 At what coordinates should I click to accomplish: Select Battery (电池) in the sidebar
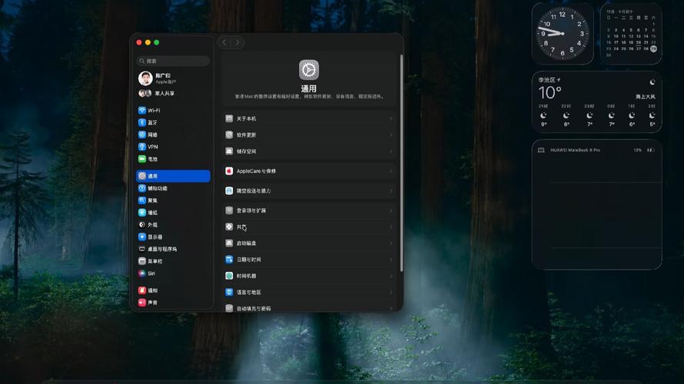pyautogui.click(x=173, y=159)
